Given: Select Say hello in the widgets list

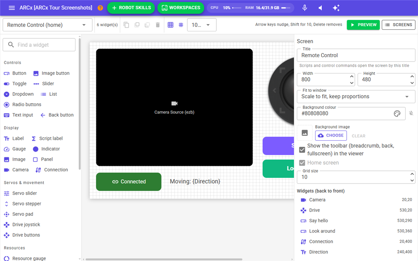Looking at the screenshot, I should tap(356, 221).
